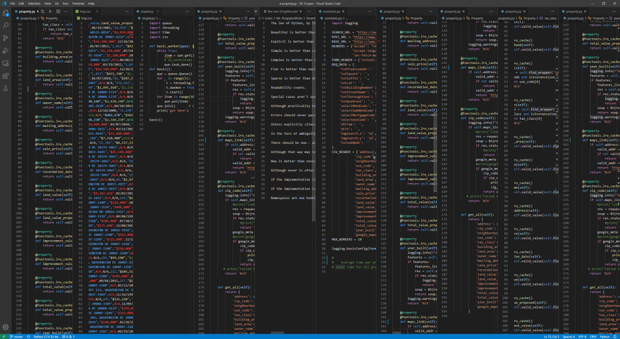Click the VS Code logo icon in title bar

point(4,3)
